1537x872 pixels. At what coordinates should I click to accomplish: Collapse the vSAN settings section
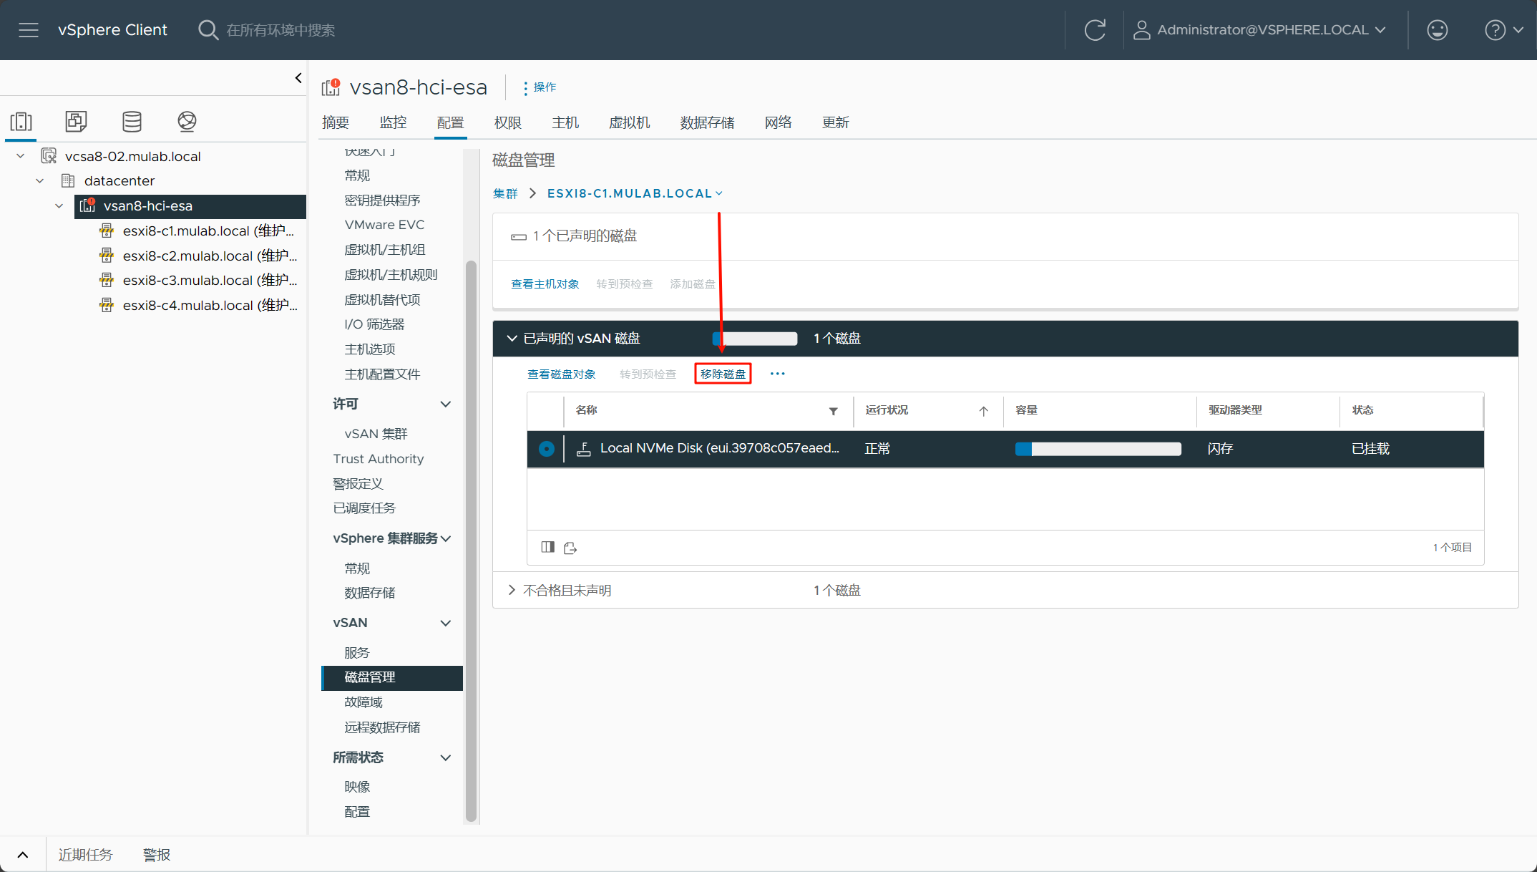[x=445, y=623]
